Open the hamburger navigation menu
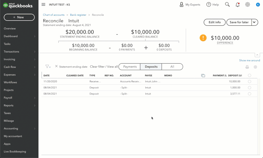The image size is (263, 158). (43, 4)
